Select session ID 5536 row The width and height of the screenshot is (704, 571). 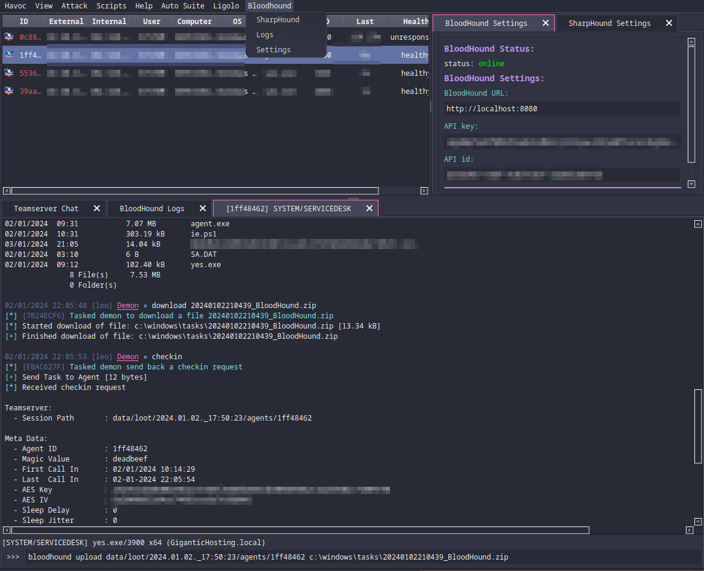(215, 73)
